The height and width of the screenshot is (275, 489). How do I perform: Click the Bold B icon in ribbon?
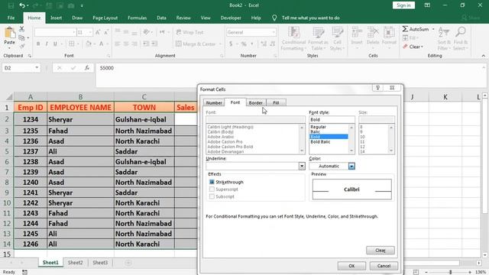click(38, 44)
